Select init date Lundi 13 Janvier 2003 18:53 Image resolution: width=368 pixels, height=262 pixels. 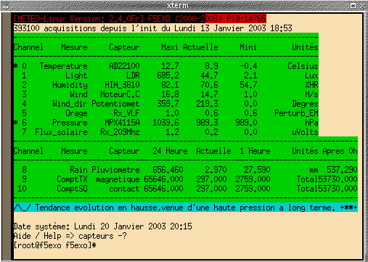pyautogui.click(x=233, y=28)
